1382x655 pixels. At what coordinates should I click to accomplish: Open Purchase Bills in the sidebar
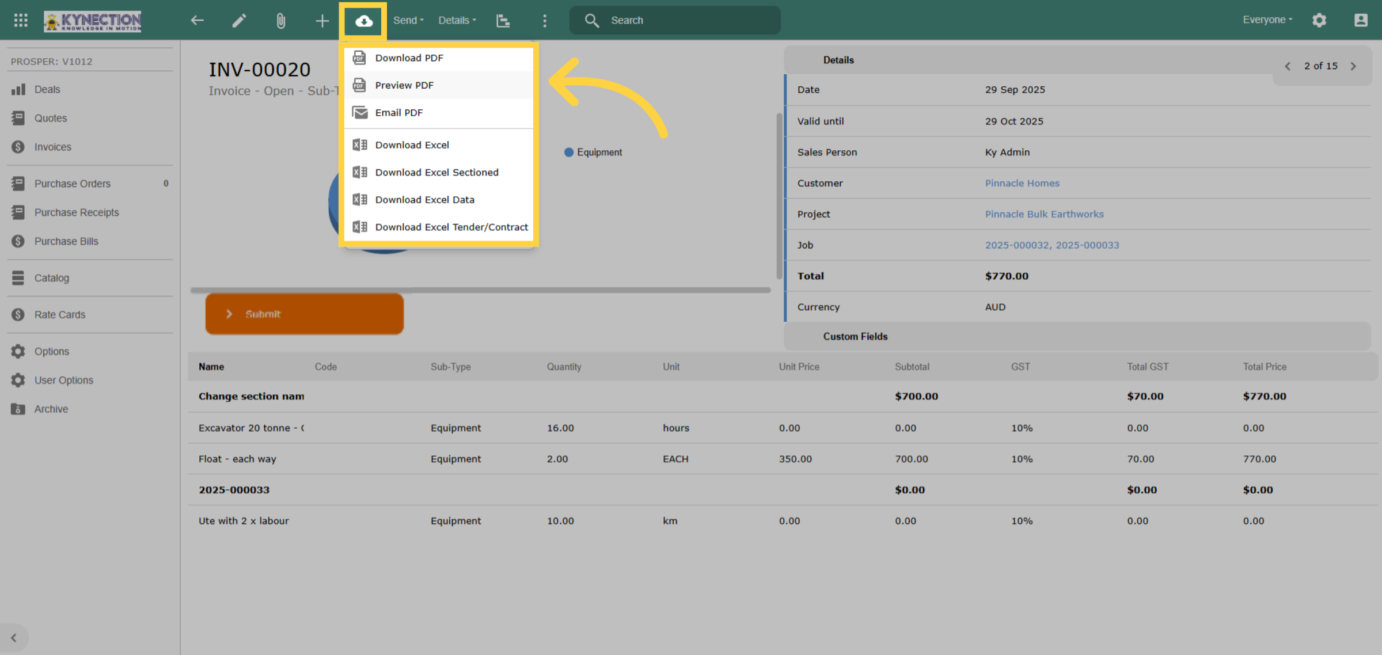(90, 241)
